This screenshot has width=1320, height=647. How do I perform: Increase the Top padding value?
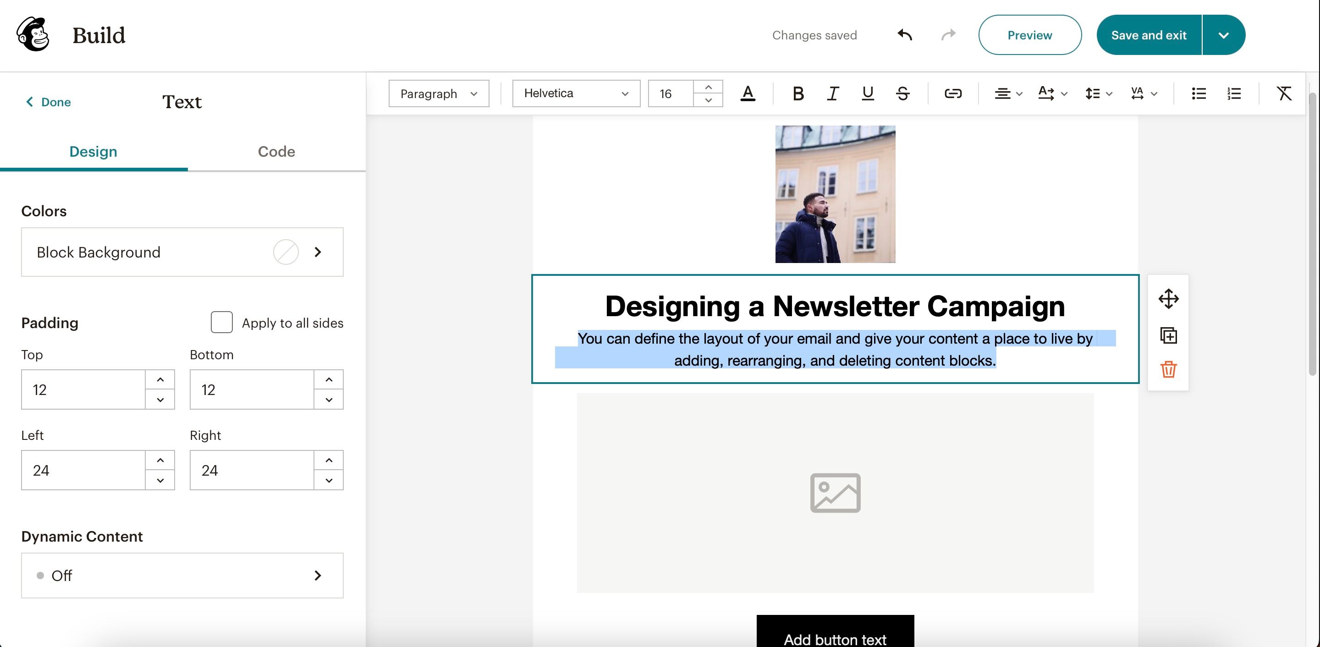160,379
